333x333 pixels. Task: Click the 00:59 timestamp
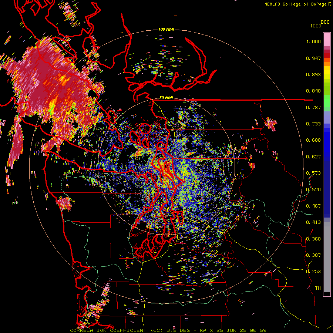click(258, 330)
